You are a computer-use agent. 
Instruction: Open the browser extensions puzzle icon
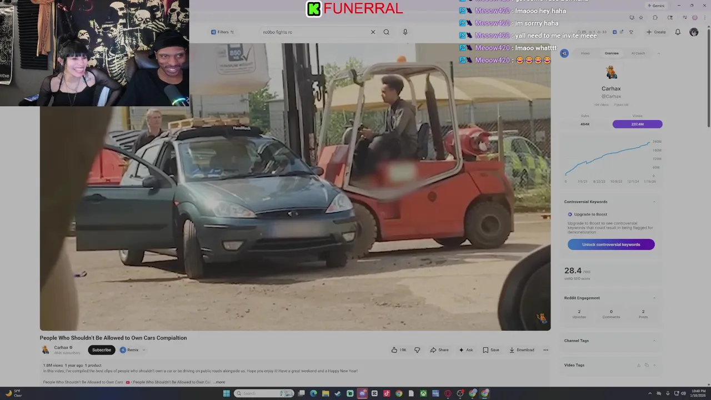pos(655,18)
